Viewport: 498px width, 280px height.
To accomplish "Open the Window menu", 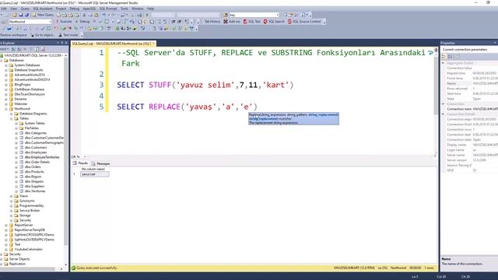I will (x=137, y=9).
